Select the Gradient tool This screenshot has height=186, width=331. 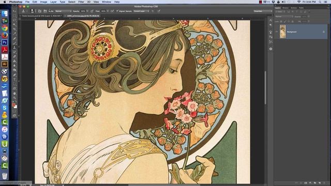[x=14, y=61]
